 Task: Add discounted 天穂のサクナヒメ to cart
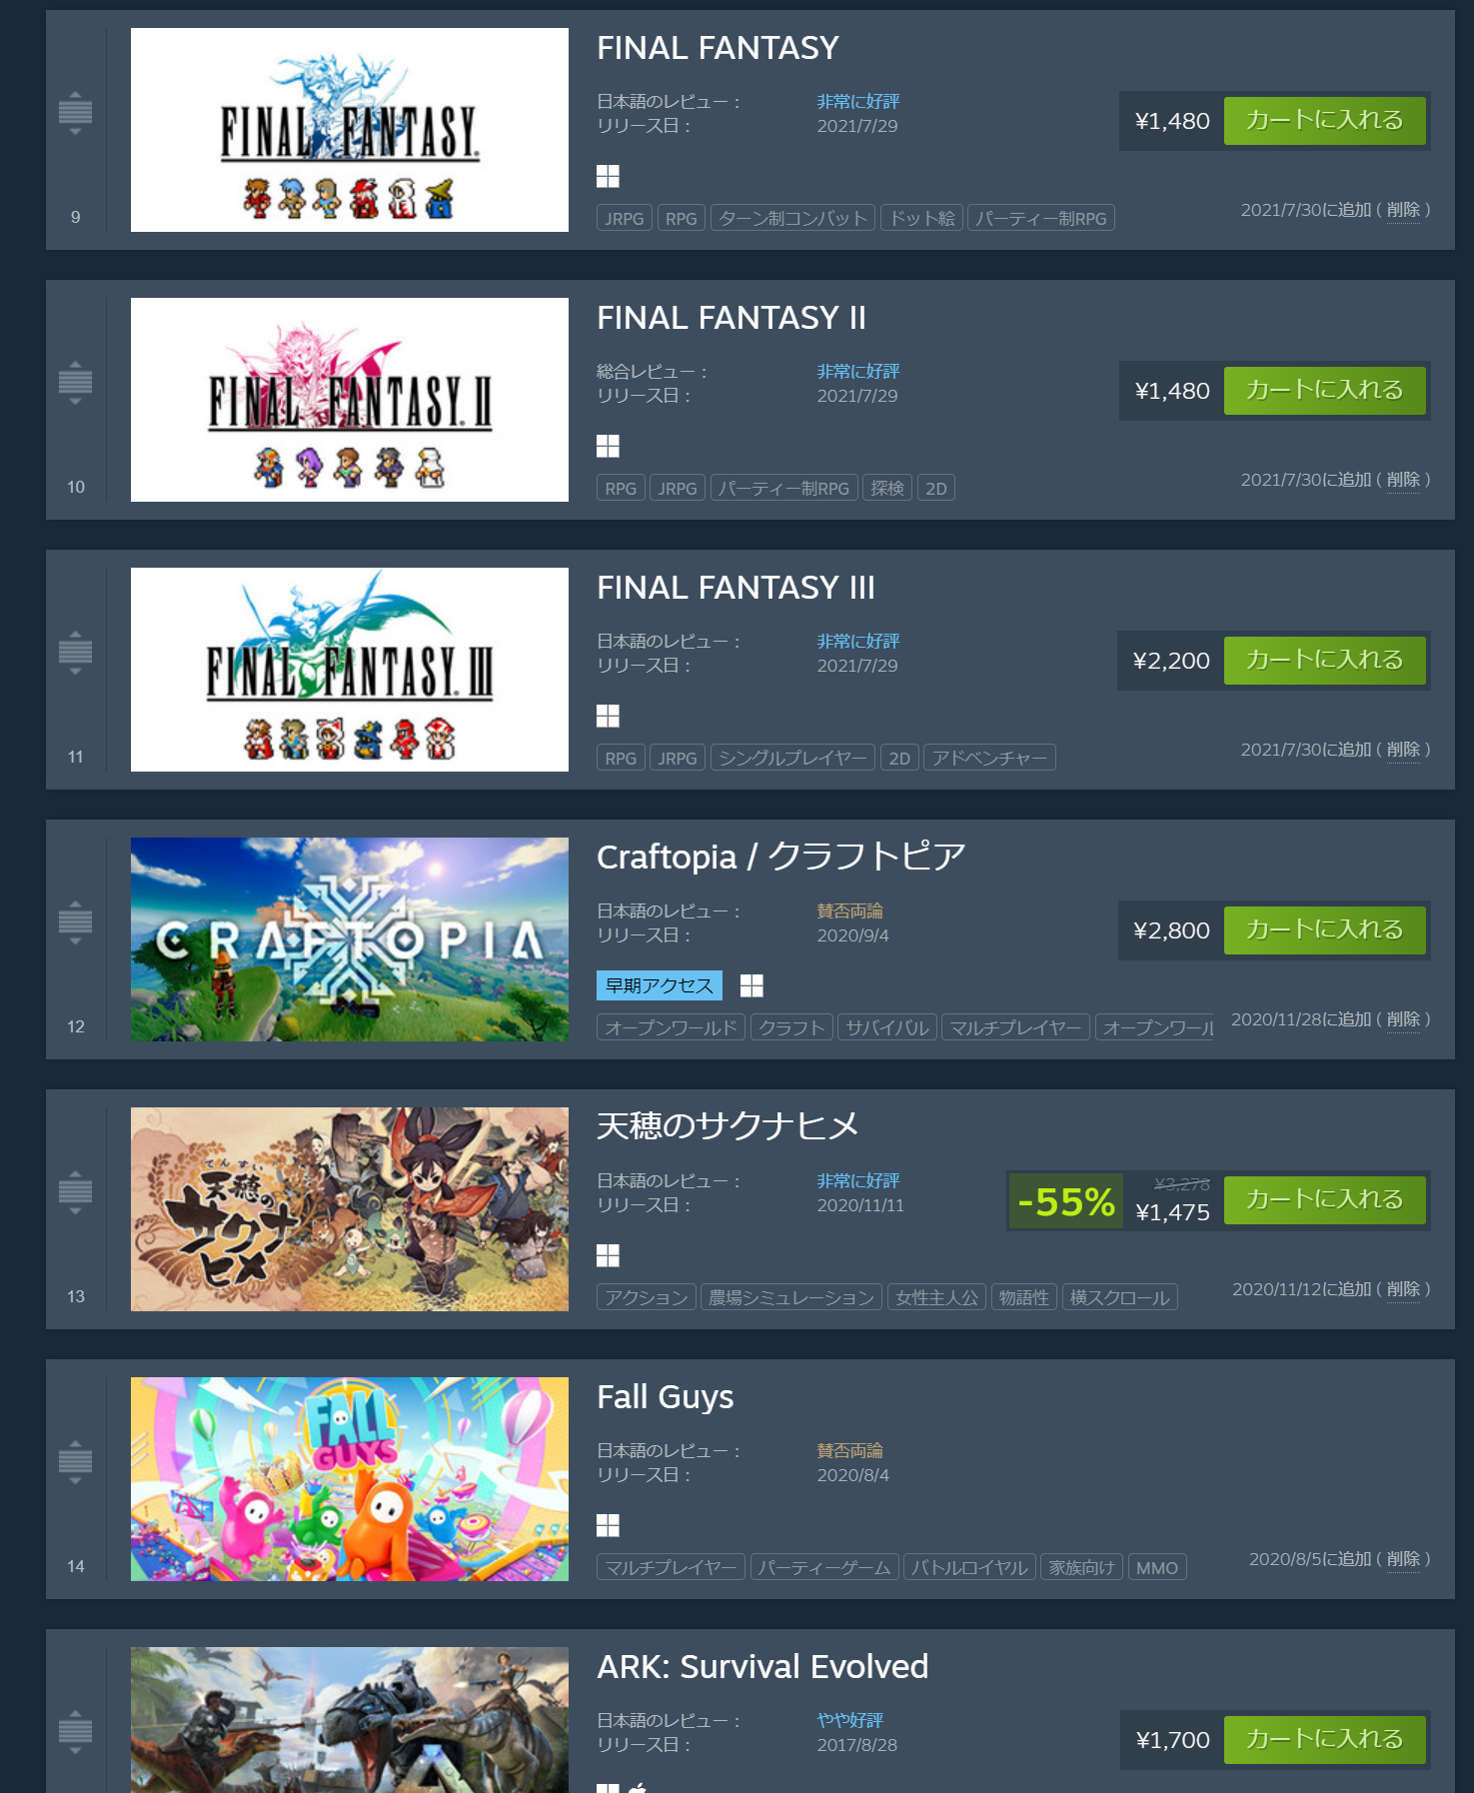pos(1324,1199)
